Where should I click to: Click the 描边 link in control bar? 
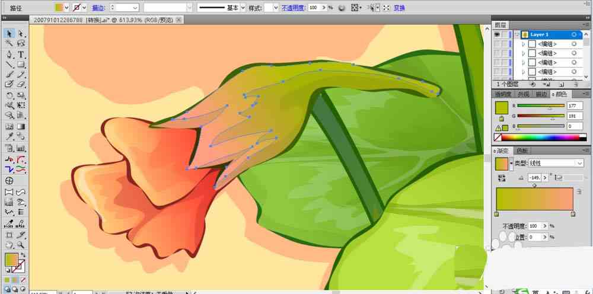coord(98,8)
